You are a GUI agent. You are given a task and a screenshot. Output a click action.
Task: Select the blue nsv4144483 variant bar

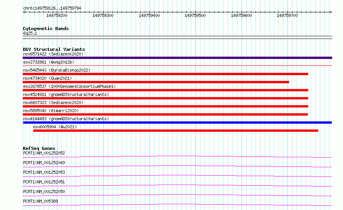pyautogui.click(x=177, y=123)
